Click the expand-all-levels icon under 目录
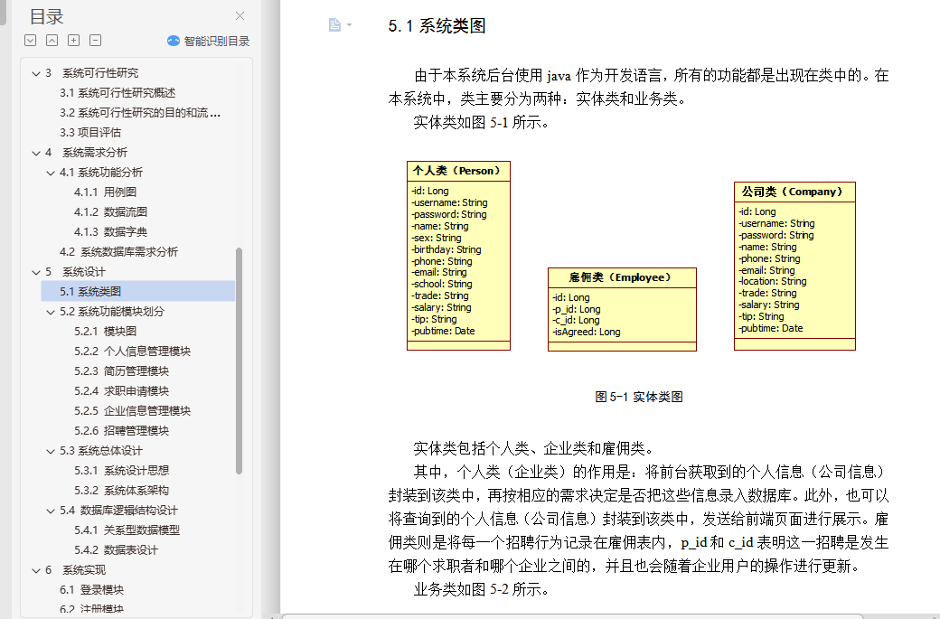Image resolution: width=940 pixels, height=619 pixels. pyautogui.click(x=31, y=40)
